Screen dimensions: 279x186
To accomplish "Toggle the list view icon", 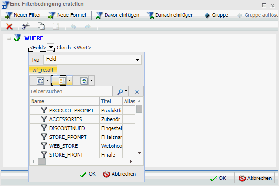I will point(62,81).
